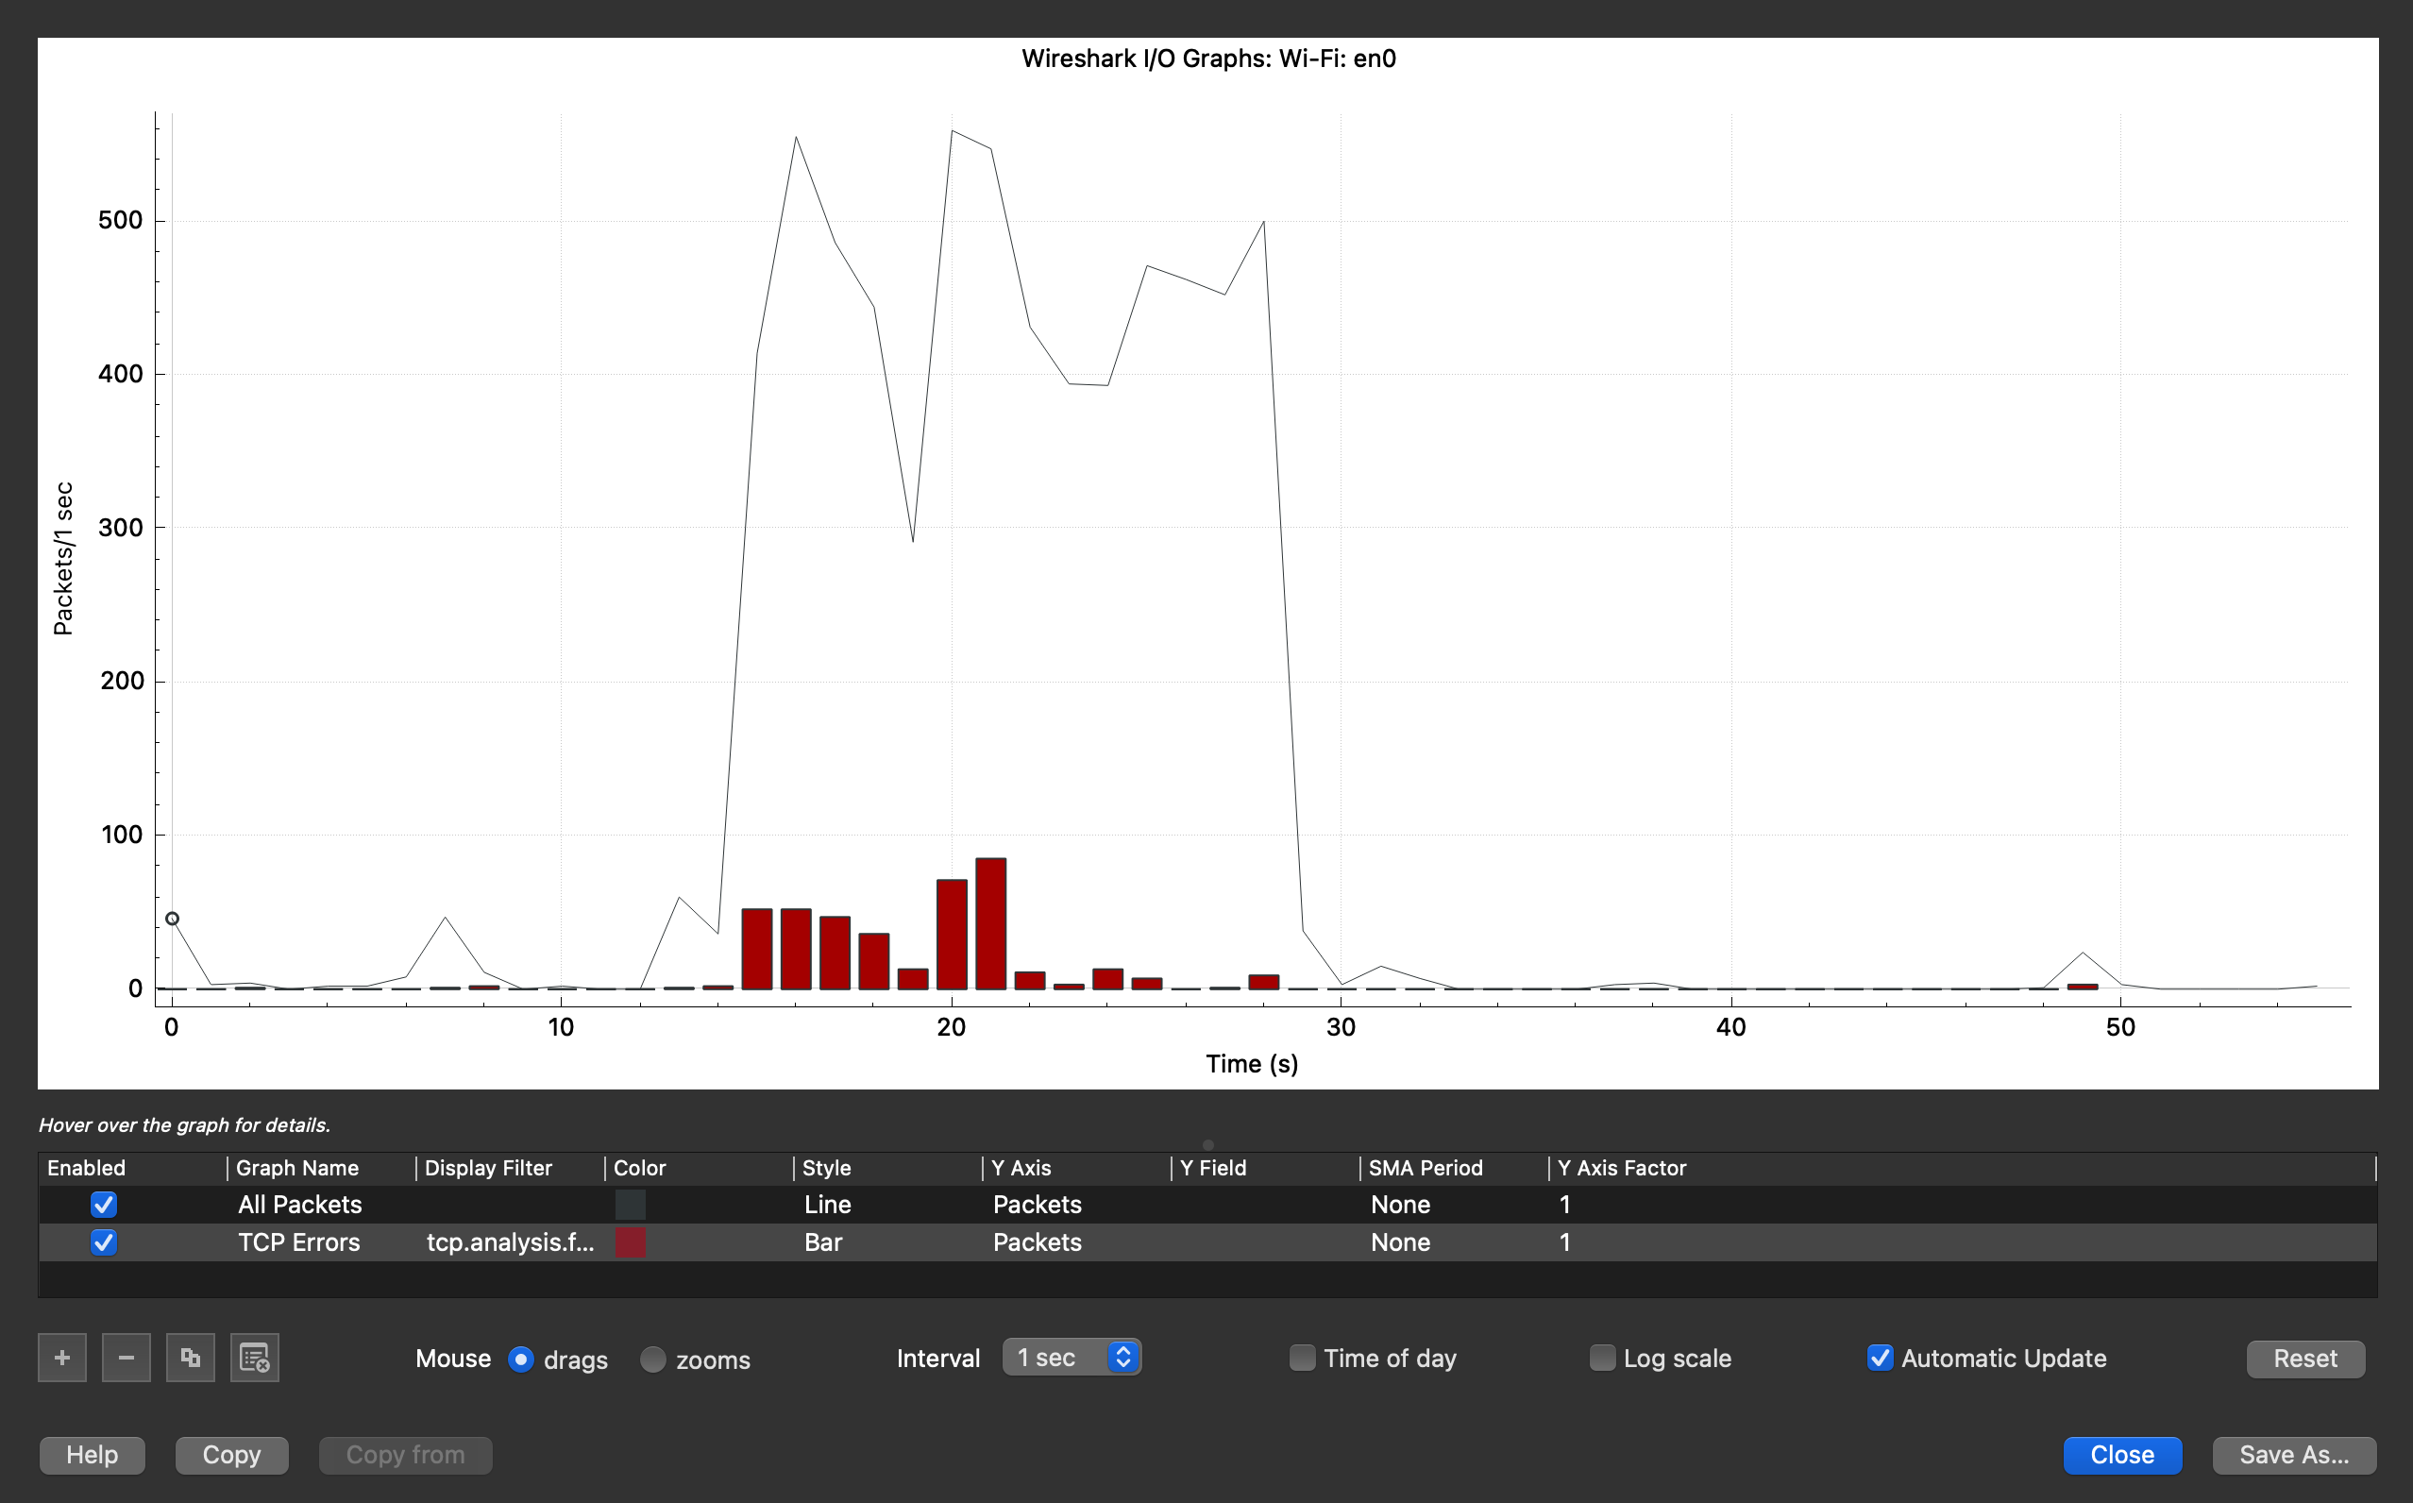
Task: Select mouse drags radio option
Action: tap(521, 1359)
